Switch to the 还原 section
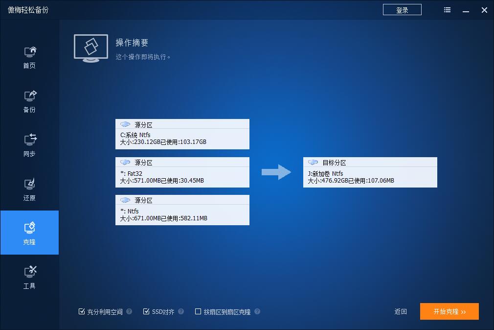 (x=29, y=185)
